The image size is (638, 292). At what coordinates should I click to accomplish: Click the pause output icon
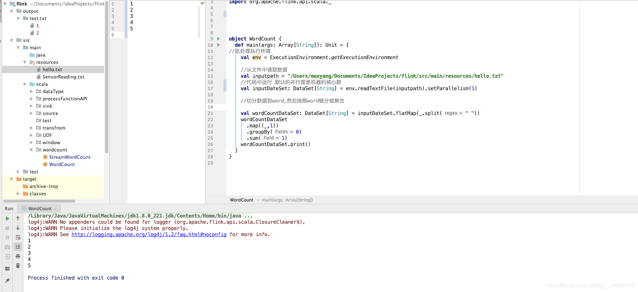click(7, 237)
